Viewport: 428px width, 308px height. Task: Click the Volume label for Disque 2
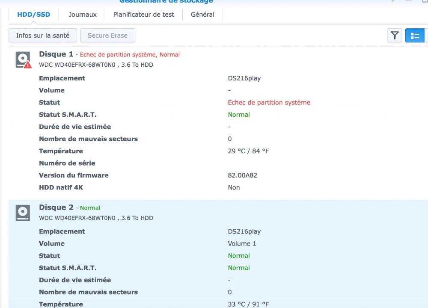[x=52, y=243]
